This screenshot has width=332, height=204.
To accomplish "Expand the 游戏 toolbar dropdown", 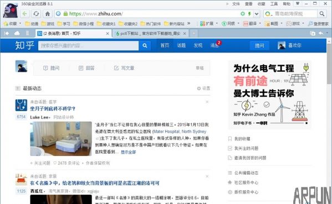I will pos(303,23).
